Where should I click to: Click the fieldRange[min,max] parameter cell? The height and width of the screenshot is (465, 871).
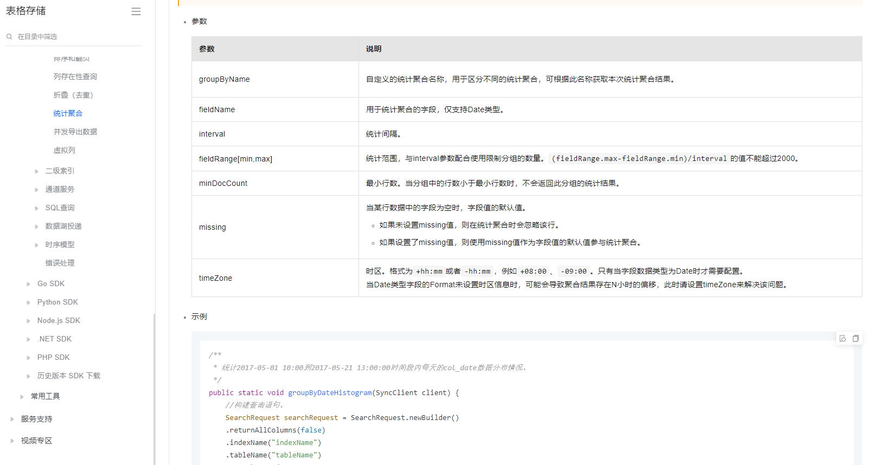pos(275,159)
